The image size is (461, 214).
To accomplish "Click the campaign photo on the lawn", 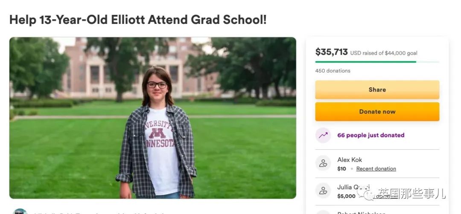I will (x=152, y=118).
